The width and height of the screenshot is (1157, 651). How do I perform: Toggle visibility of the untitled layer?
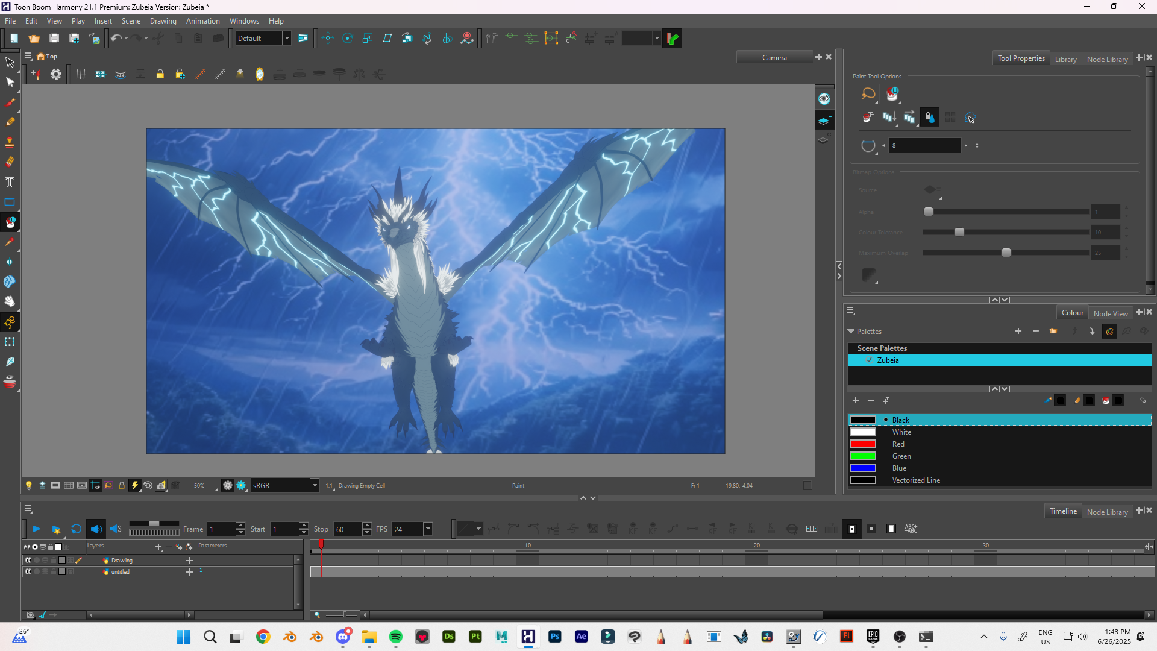(x=28, y=571)
